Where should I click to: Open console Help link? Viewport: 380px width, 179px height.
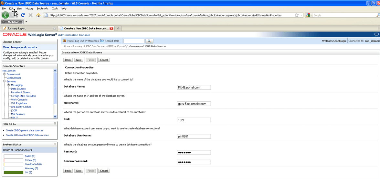coord(117,41)
